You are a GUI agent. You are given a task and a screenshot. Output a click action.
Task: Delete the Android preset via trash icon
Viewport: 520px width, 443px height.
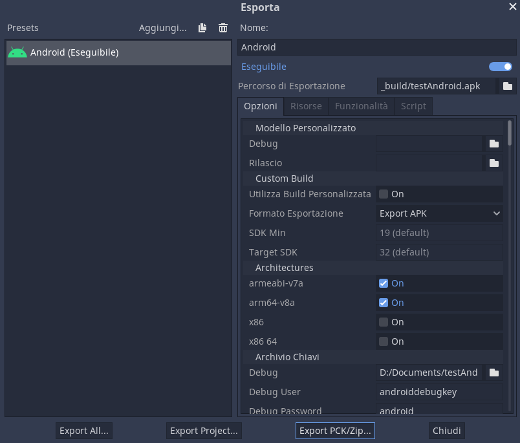(x=223, y=28)
